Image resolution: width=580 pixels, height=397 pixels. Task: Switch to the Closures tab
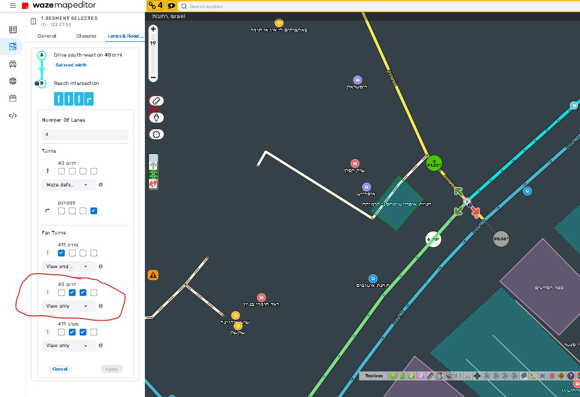pos(86,36)
